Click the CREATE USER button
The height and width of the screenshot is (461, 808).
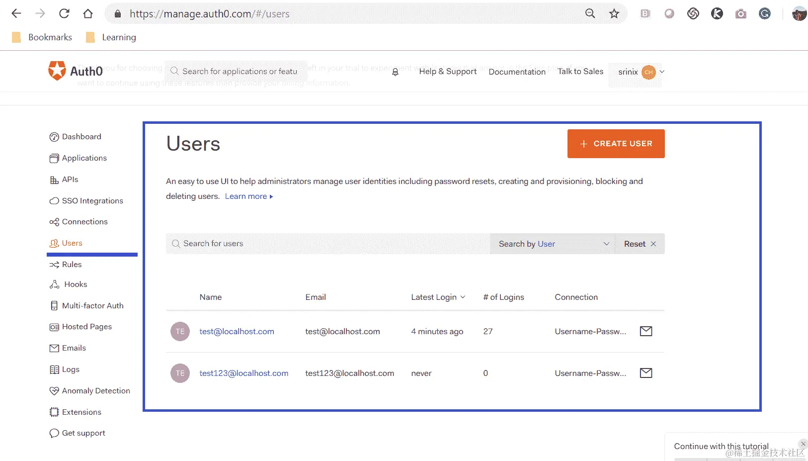click(x=616, y=144)
